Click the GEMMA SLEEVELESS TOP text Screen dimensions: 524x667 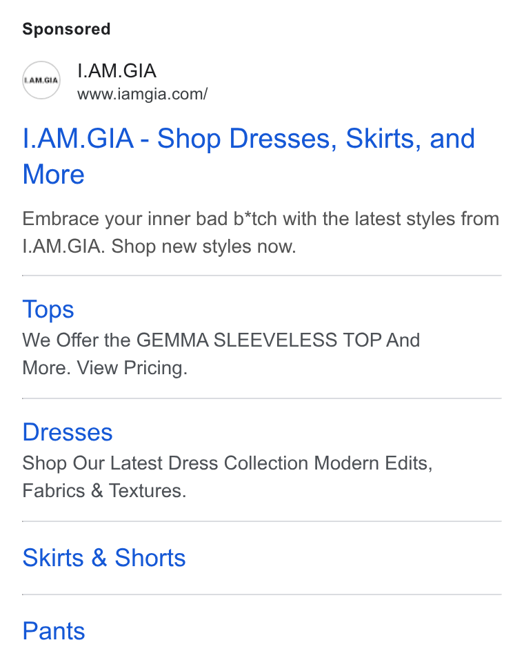point(259,340)
